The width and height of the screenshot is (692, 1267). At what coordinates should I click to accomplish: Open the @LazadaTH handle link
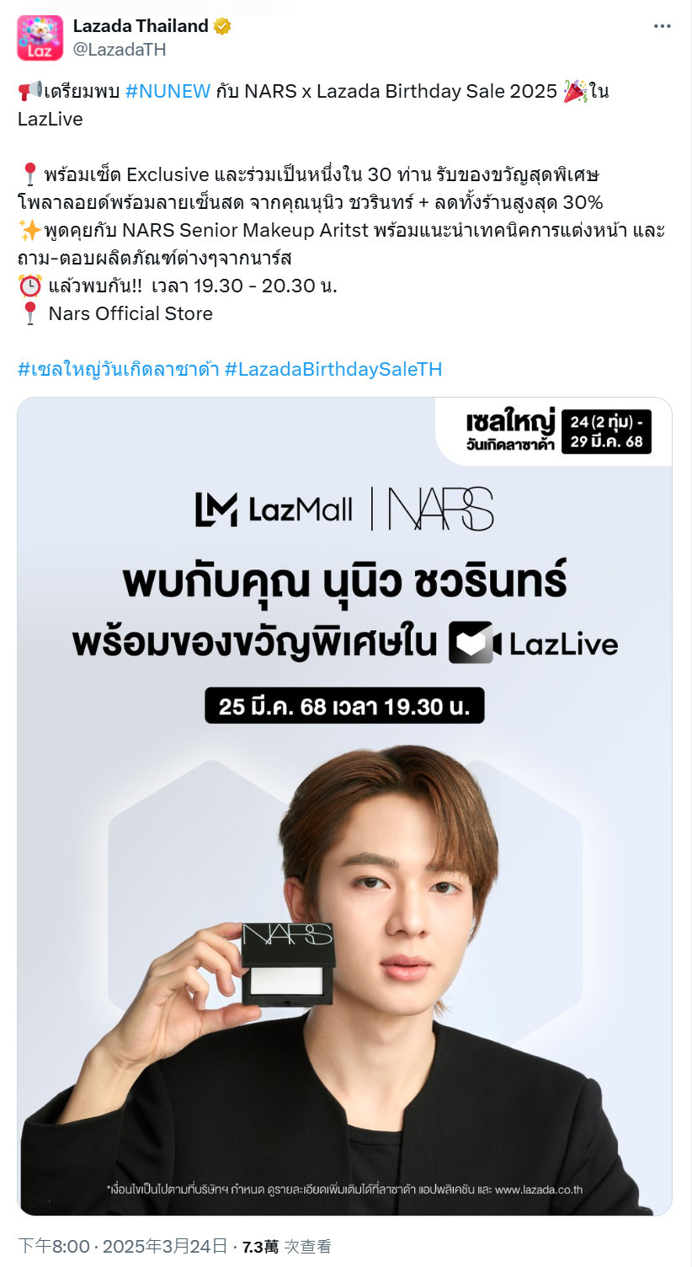(120, 50)
